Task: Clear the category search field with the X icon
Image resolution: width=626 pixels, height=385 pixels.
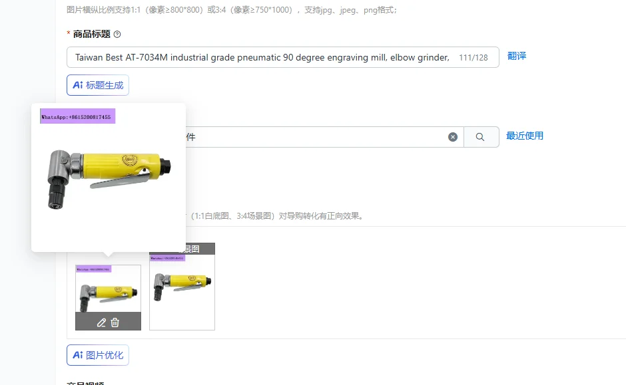Action: (x=453, y=137)
